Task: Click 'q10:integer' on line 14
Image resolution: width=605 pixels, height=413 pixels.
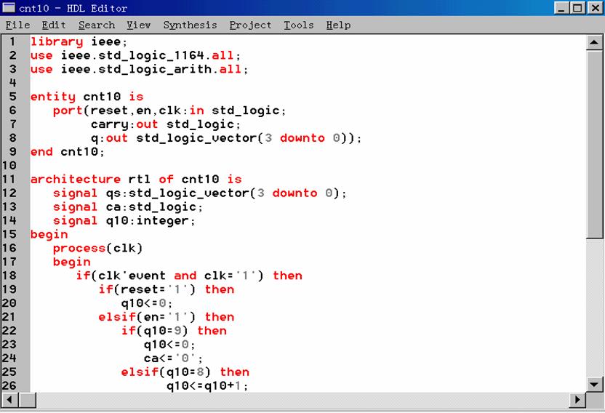Action: 148,221
